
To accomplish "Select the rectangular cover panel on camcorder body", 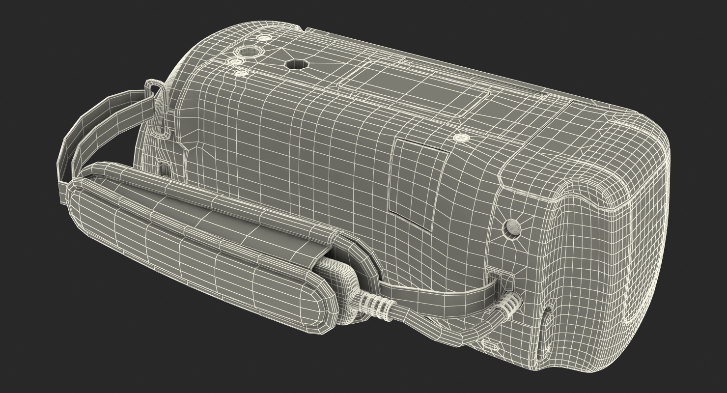I will (419, 184).
